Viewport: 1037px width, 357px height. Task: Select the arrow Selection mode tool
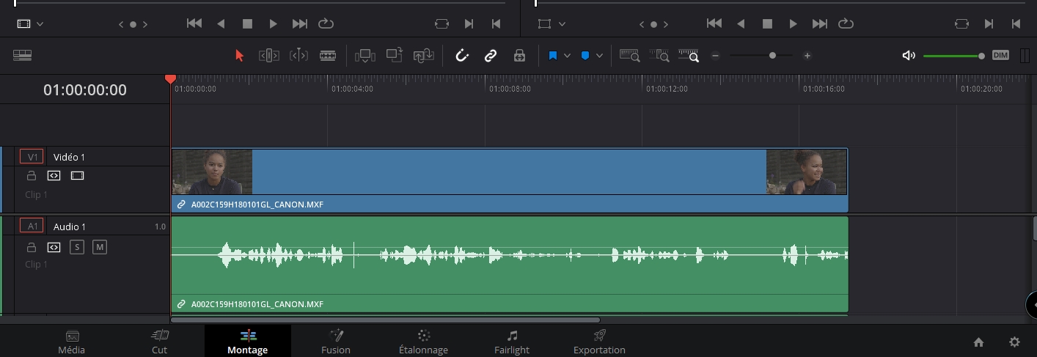click(239, 56)
